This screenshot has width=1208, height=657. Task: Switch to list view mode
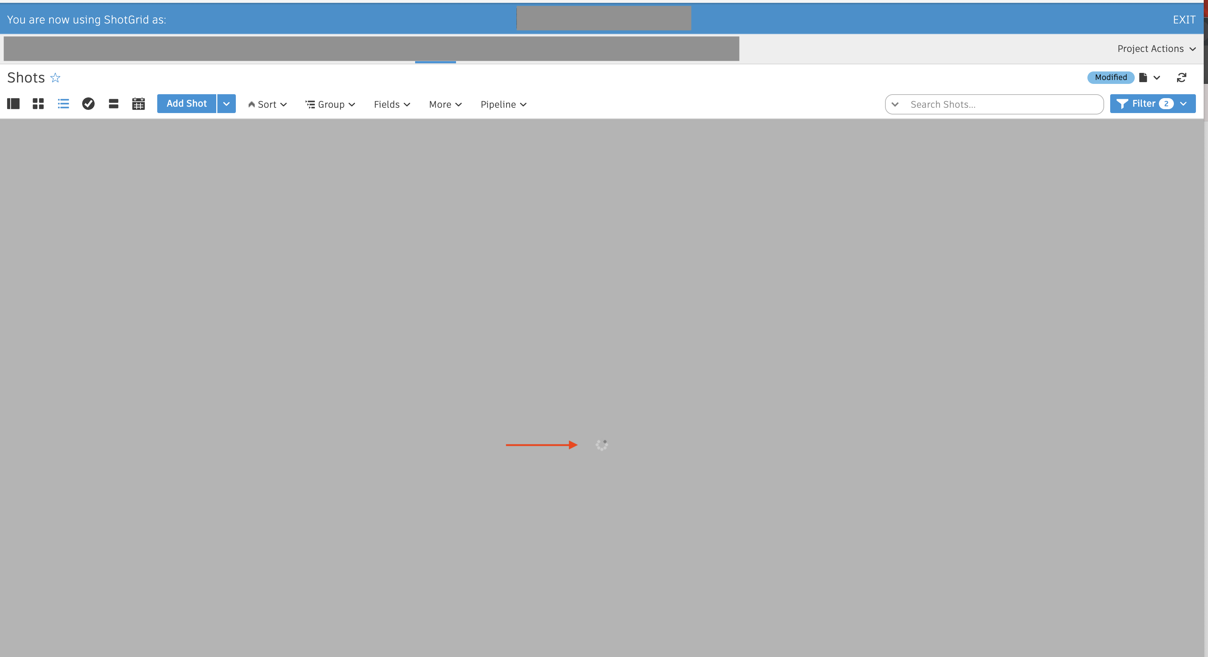pos(63,103)
